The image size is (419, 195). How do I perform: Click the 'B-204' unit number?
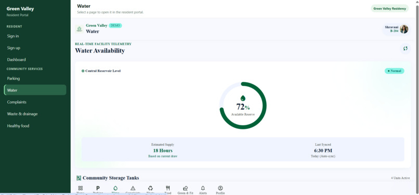(x=394, y=31)
